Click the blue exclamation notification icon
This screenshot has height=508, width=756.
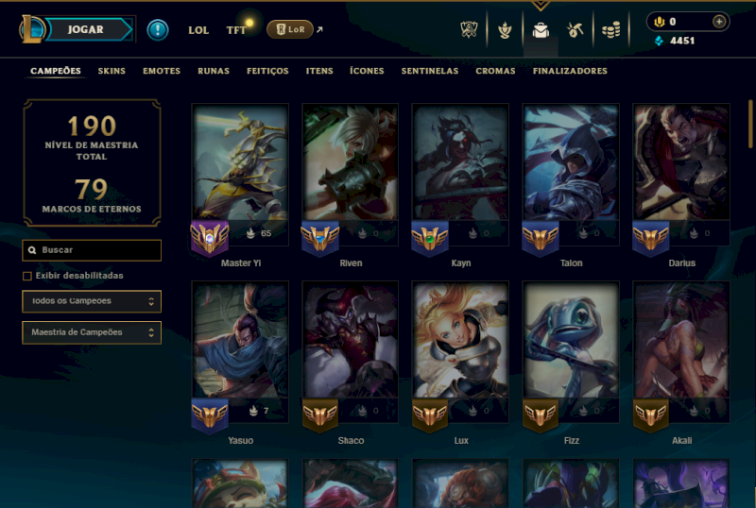158,30
